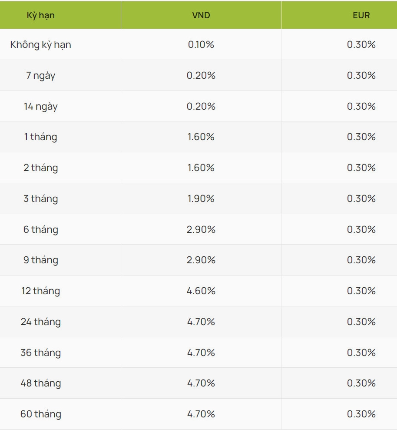Select the Không kỳ hạn row label
The width and height of the screenshot is (397, 430).
40,44
